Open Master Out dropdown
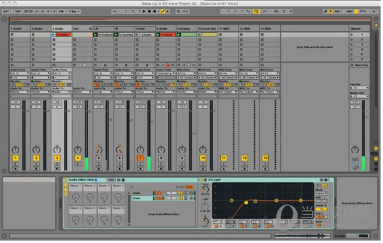383x243 pixels. (x=359, y=96)
